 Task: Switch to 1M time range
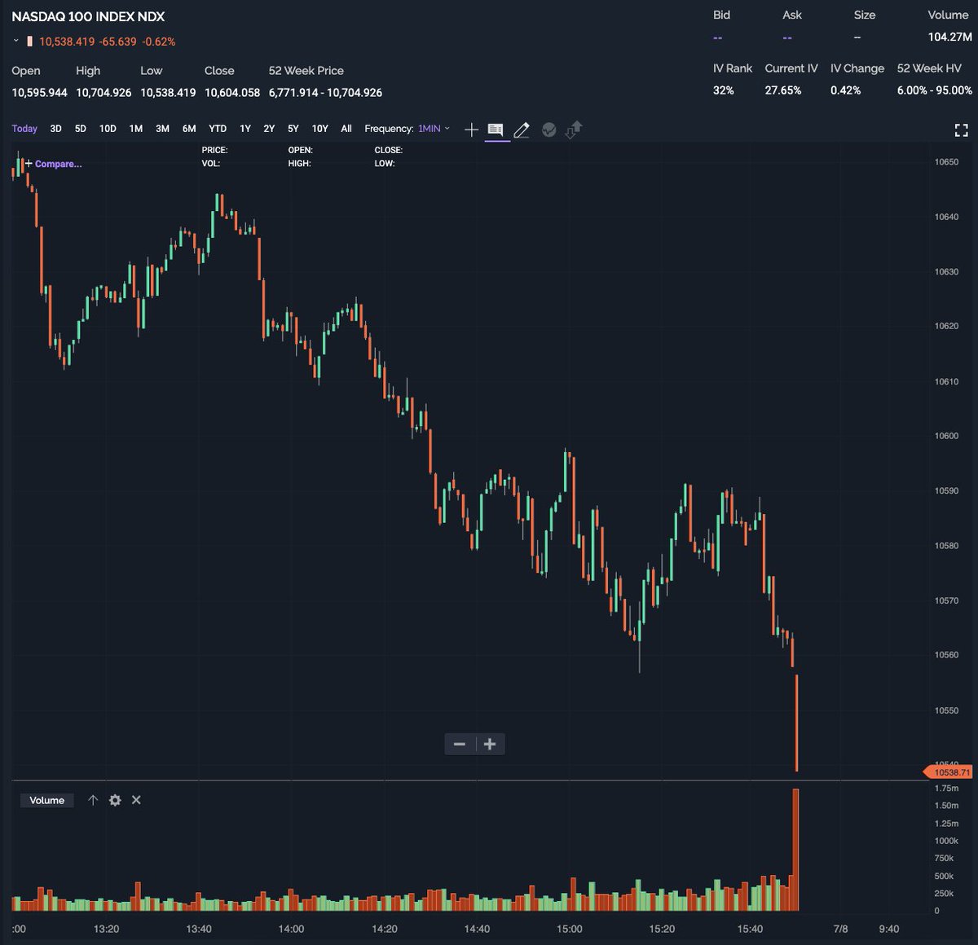click(x=136, y=129)
